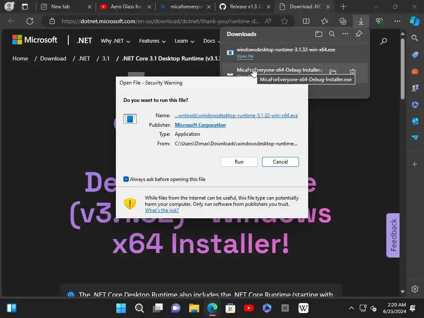This screenshot has width=424, height=318.
Task: Open taskbar Search icon
Action: 139,308
